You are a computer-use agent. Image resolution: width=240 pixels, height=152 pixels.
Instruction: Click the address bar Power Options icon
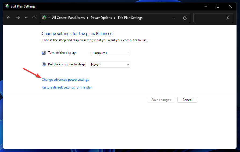point(44,17)
